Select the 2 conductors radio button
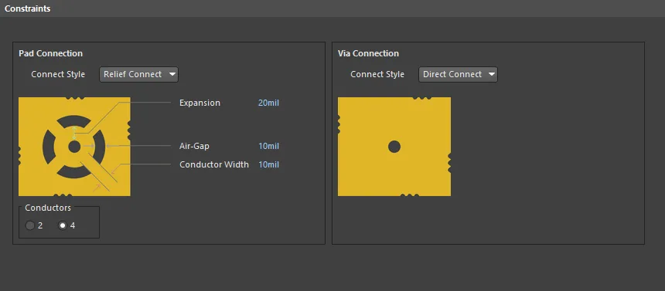 pos(30,225)
